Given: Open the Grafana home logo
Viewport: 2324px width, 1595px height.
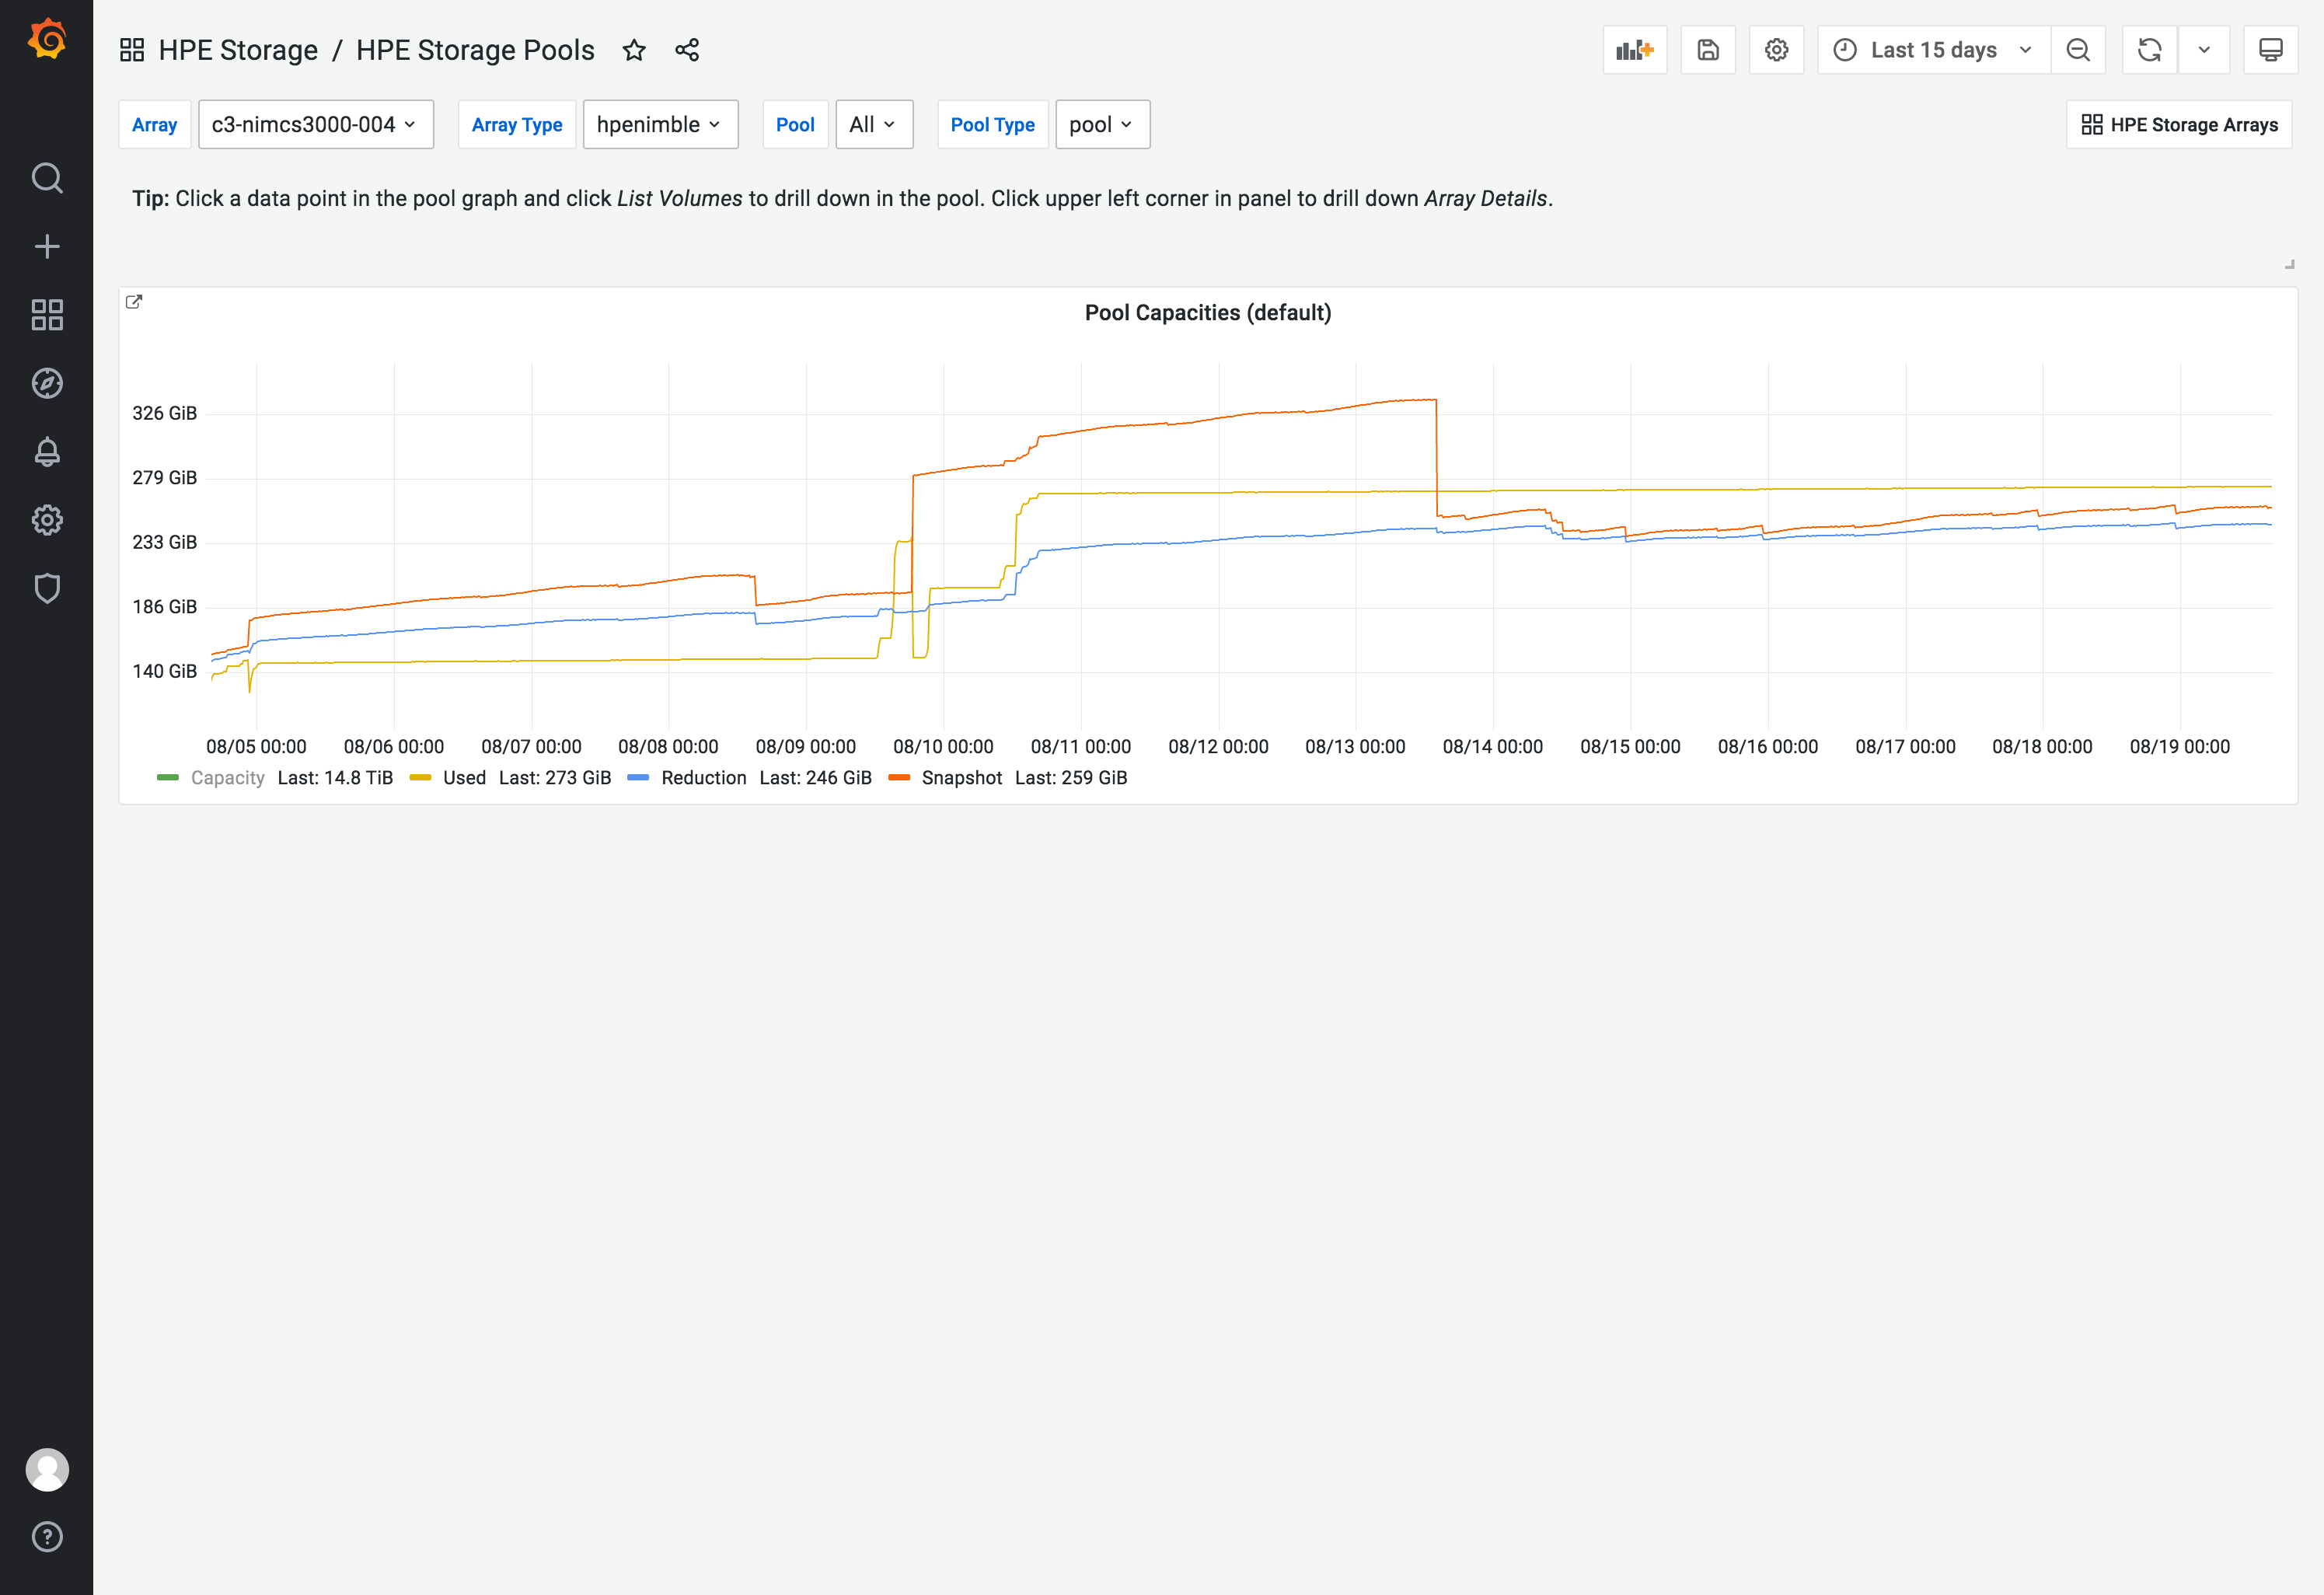Looking at the screenshot, I should (47, 41).
